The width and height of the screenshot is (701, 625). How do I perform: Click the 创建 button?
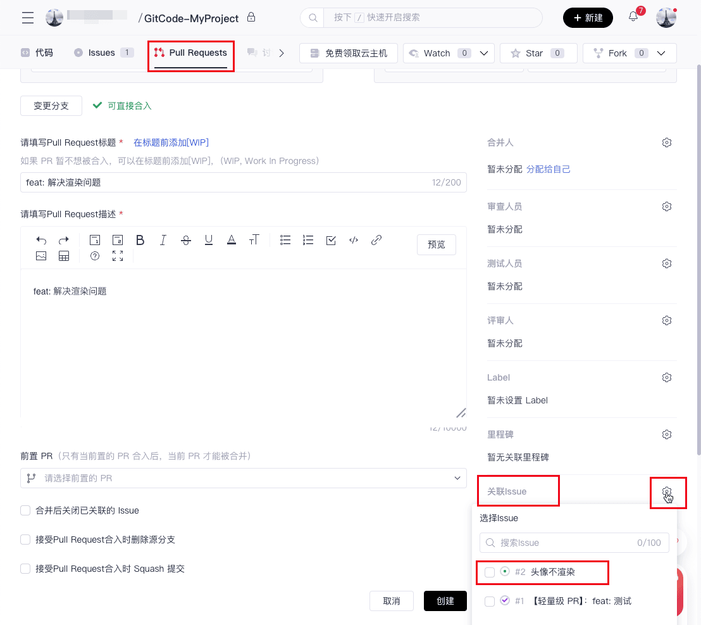[445, 601]
